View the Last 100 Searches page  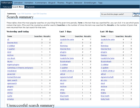[x=24, y=14]
